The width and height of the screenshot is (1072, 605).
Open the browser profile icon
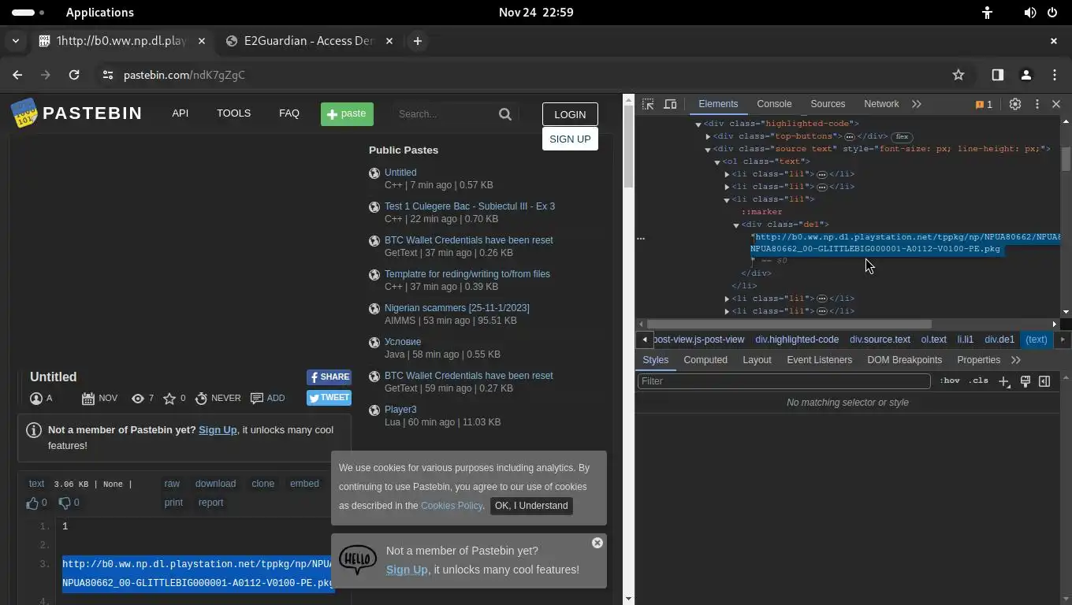(x=1025, y=75)
